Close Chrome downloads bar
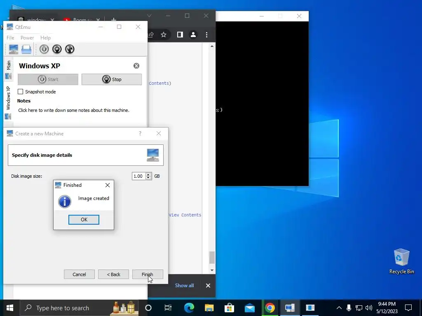422x316 pixels. point(208,286)
